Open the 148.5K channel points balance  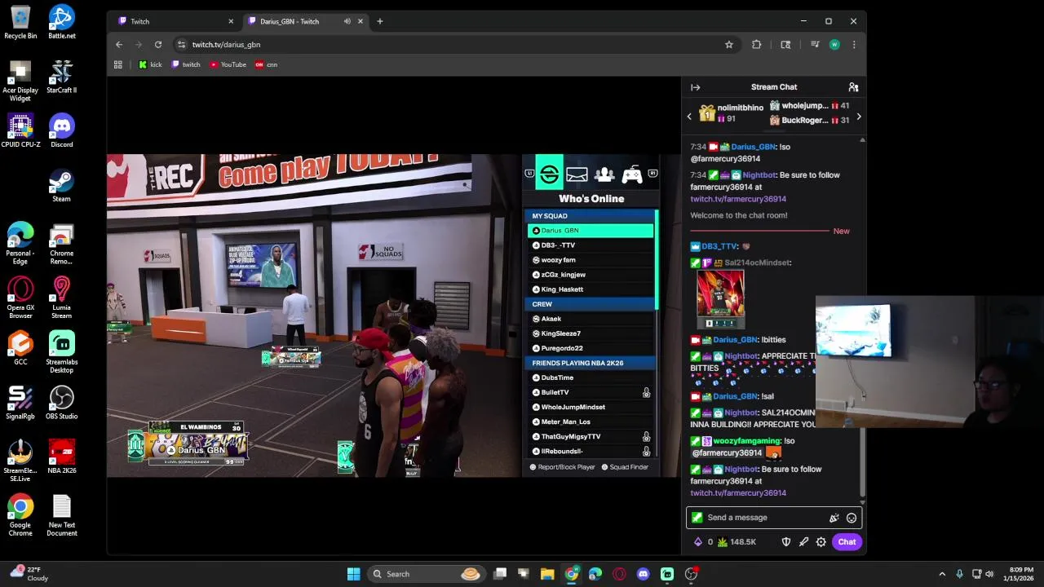point(737,541)
